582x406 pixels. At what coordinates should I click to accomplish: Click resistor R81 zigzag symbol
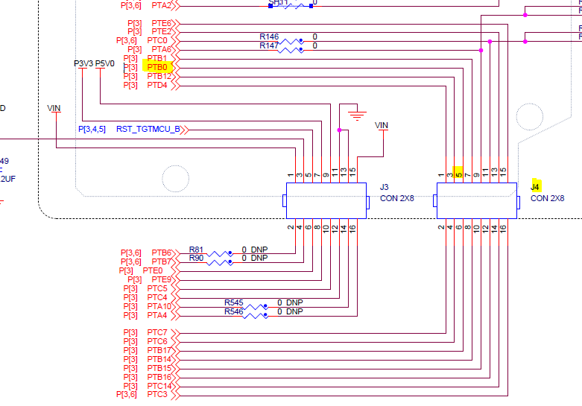pyautogui.click(x=220, y=254)
